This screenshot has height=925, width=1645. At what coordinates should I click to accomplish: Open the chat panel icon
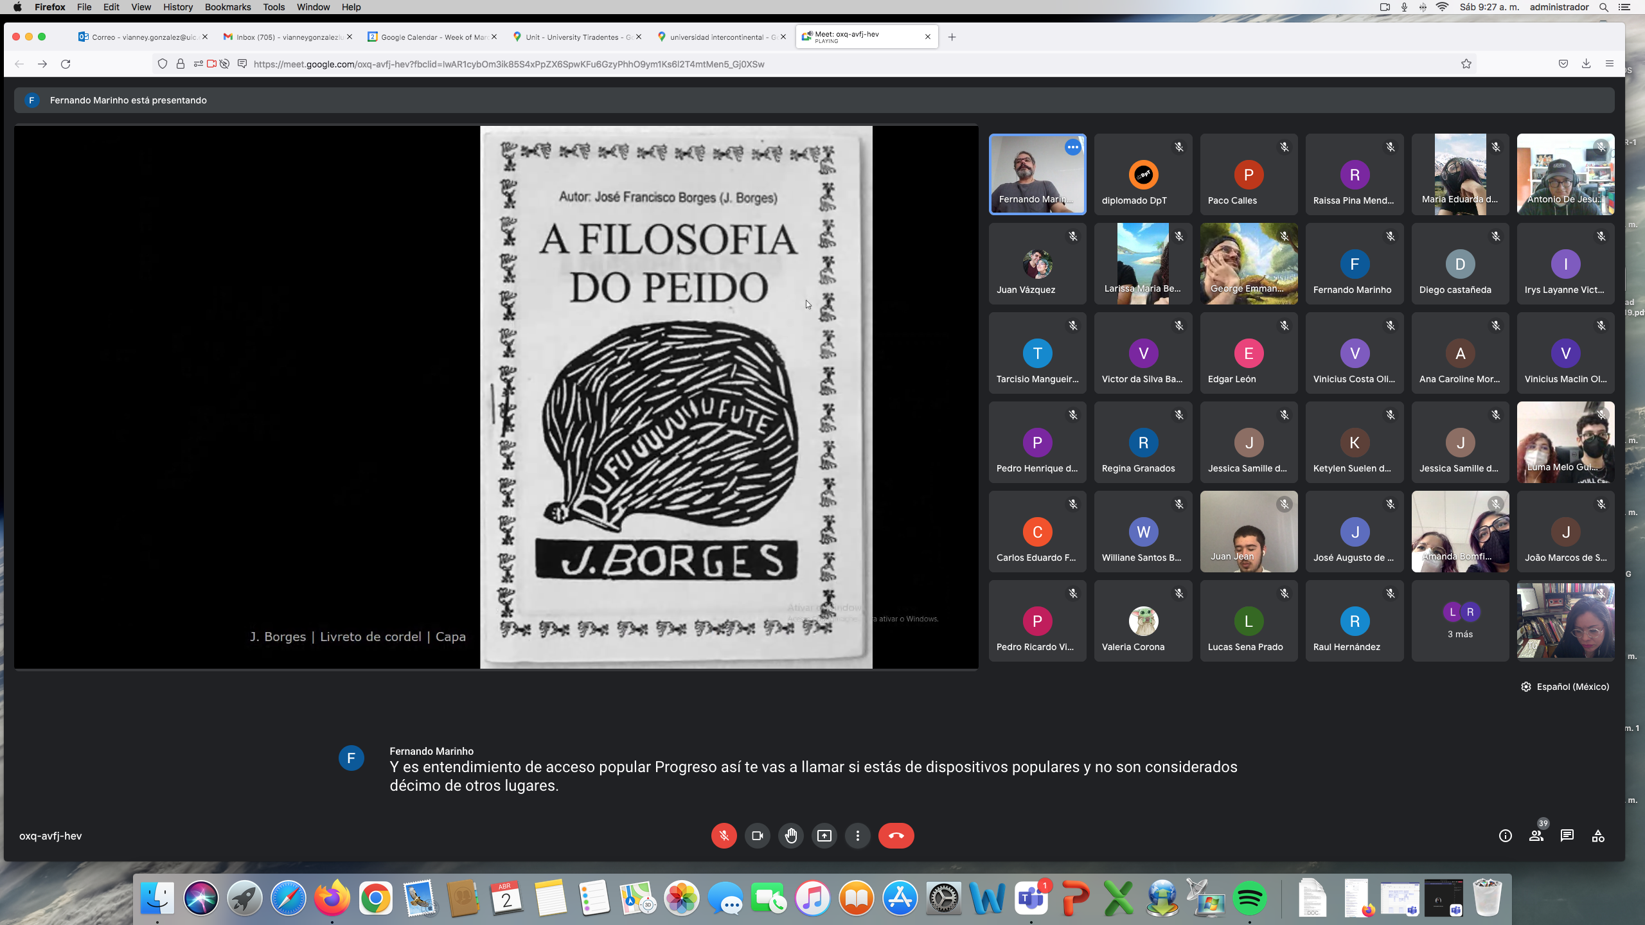[x=1567, y=836]
